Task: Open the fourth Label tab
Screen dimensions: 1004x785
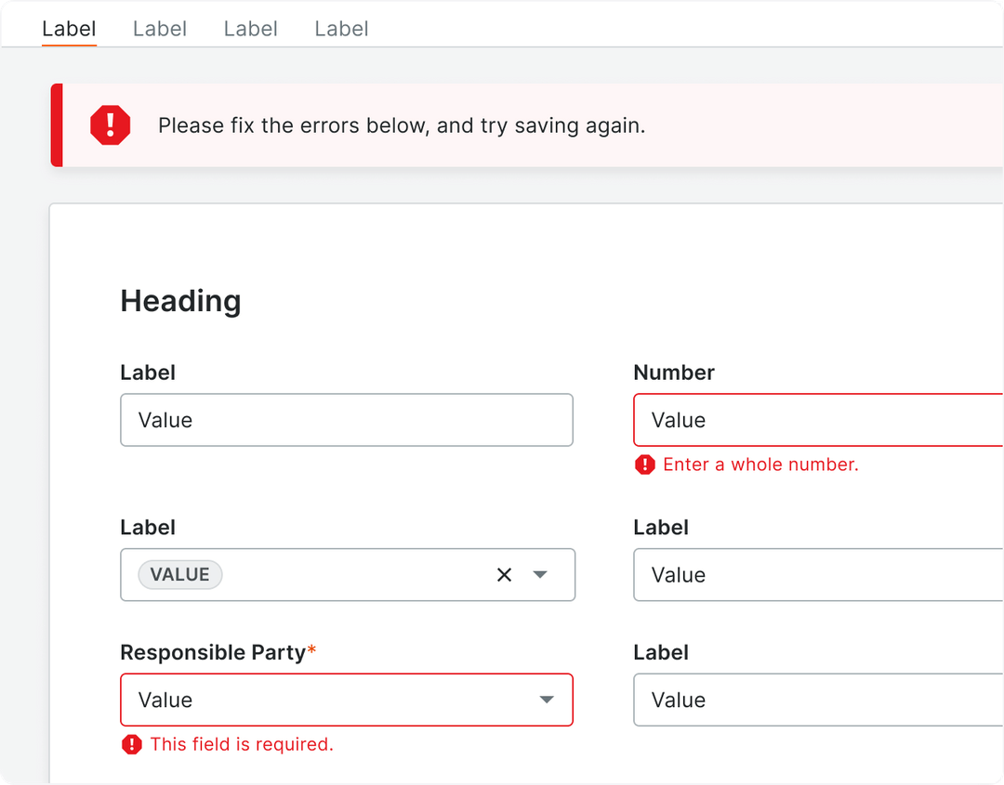Action: pos(341,29)
